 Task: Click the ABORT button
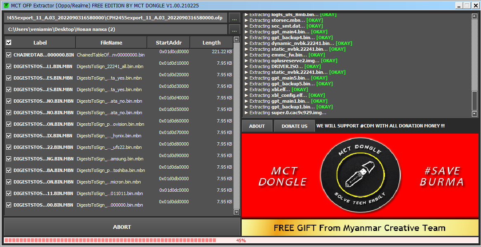point(122,227)
